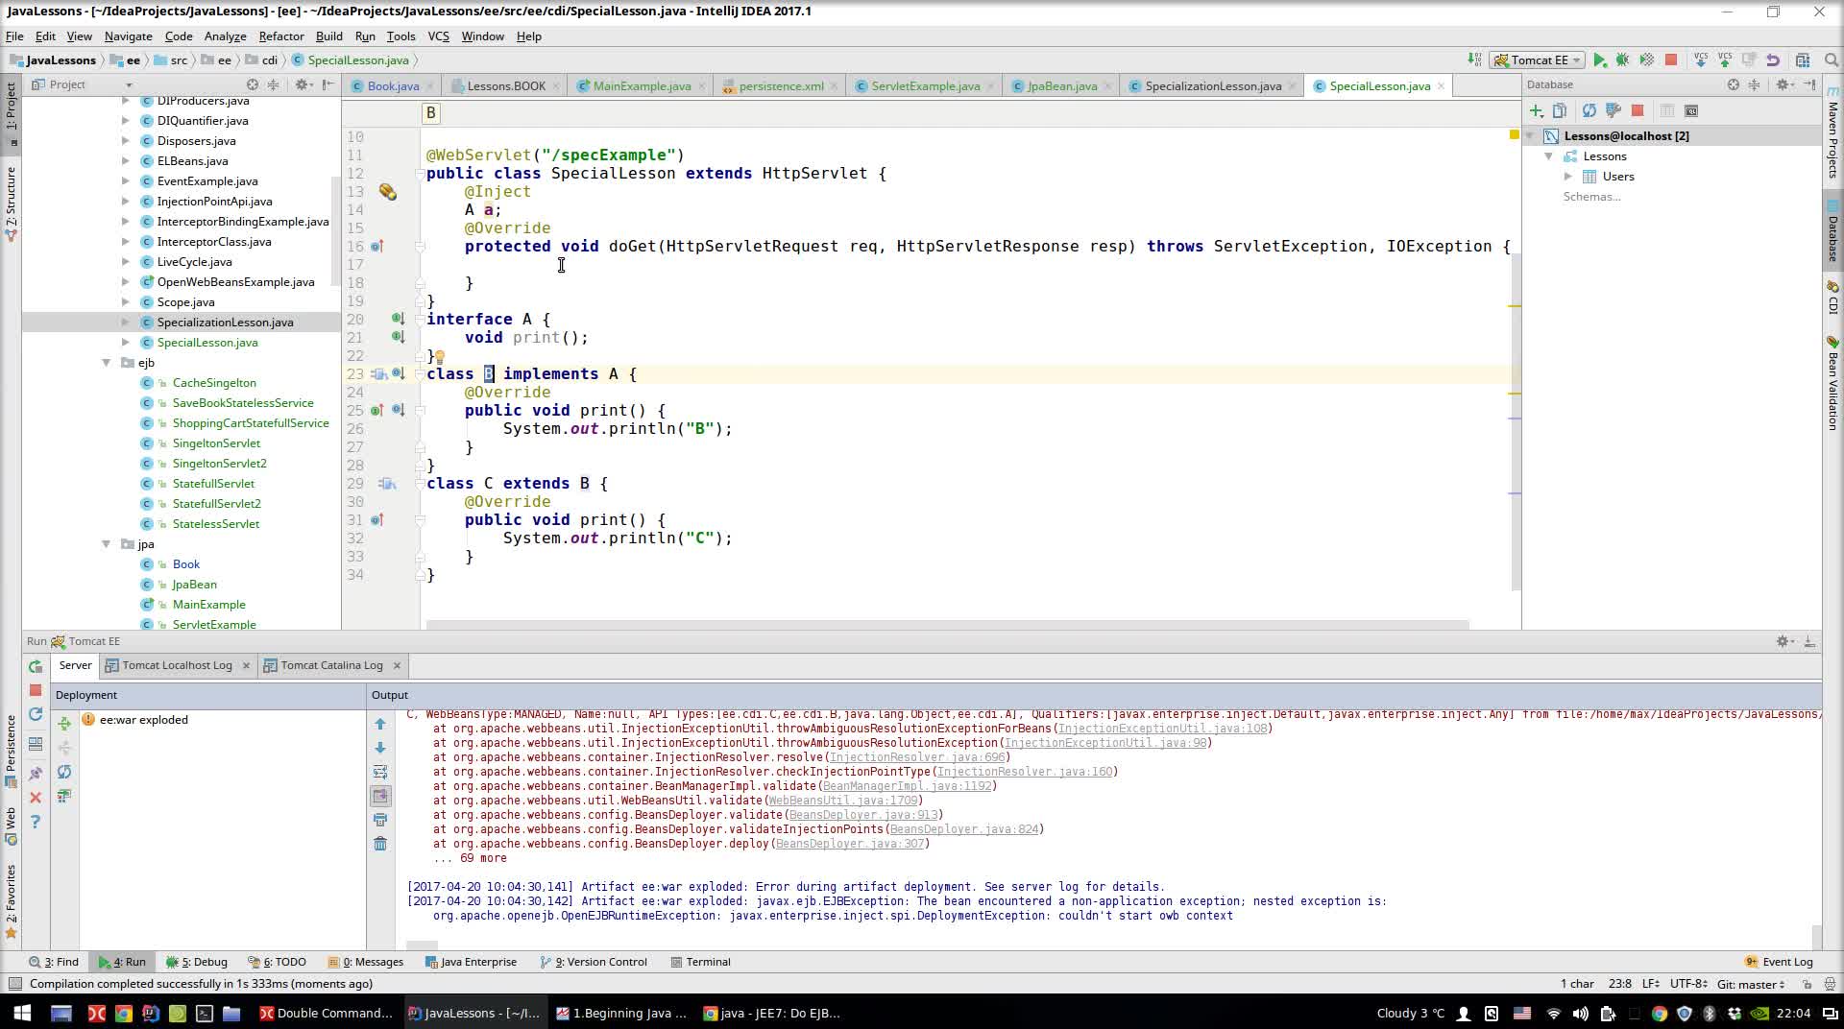Toggle soft wraps in the Output console

click(x=380, y=772)
